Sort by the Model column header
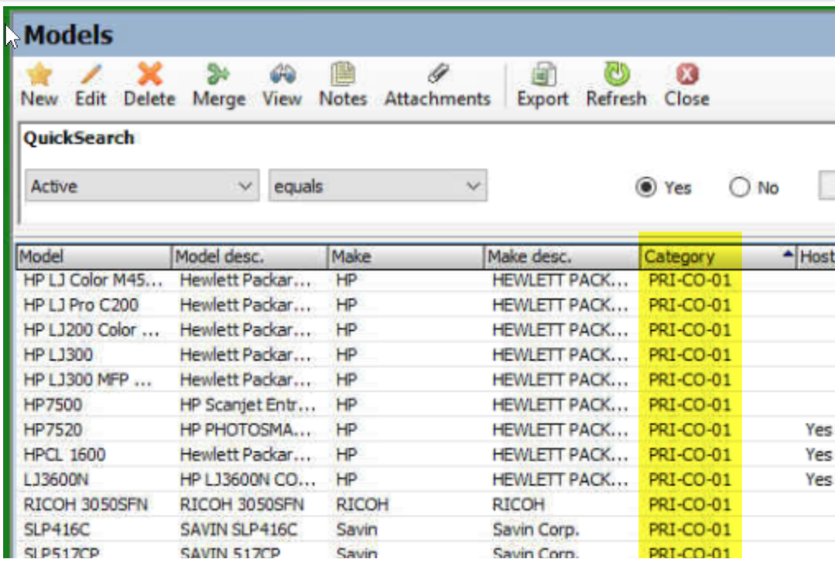Screen dimensions: 835x566 (x=94, y=257)
